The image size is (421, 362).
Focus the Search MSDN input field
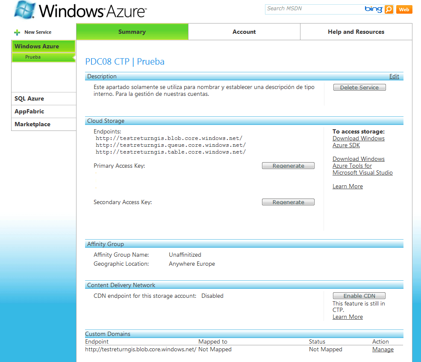[x=314, y=9]
